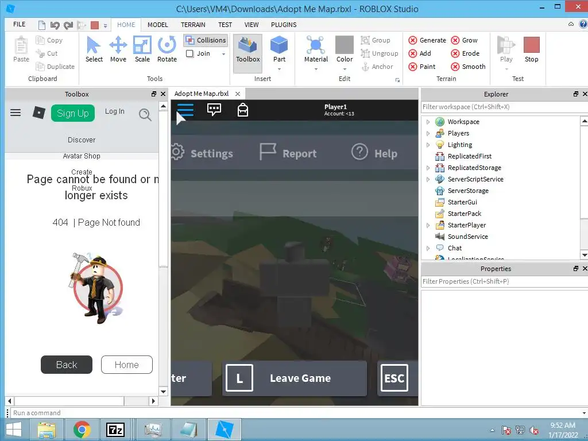Click the green Sign Up button
Screen dimensions: 588x441
(73, 113)
